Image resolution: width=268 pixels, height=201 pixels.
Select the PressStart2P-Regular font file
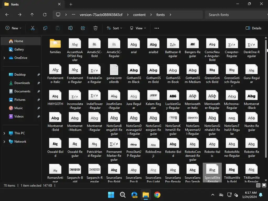click(134, 148)
